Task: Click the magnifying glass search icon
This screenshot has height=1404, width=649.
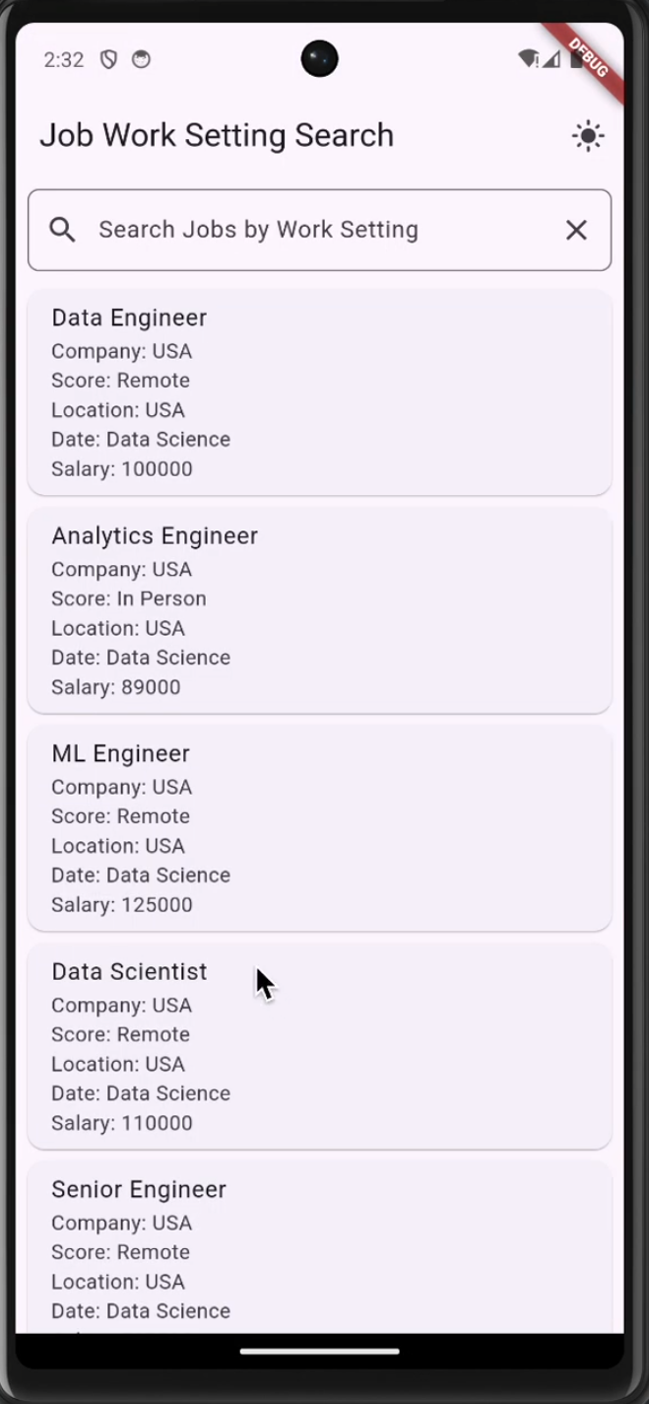Action: [x=62, y=229]
